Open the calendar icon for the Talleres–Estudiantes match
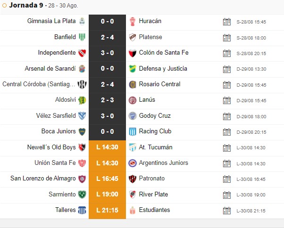The height and width of the screenshot is (228, 284). pos(227,211)
